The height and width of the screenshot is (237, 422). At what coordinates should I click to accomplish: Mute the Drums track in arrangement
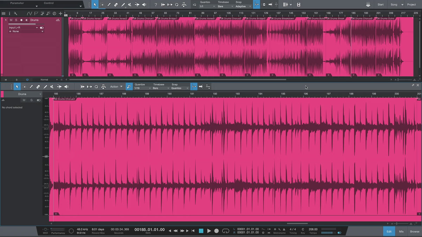click(11, 20)
